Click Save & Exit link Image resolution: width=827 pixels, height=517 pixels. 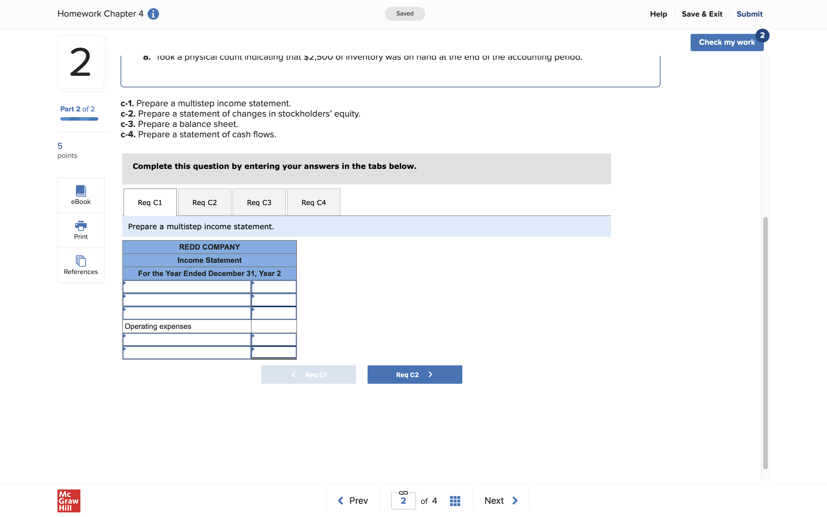coord(702,14)
